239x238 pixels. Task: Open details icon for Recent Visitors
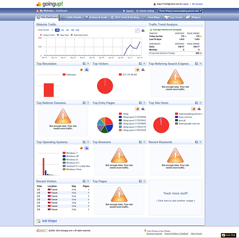coord(84,181)
